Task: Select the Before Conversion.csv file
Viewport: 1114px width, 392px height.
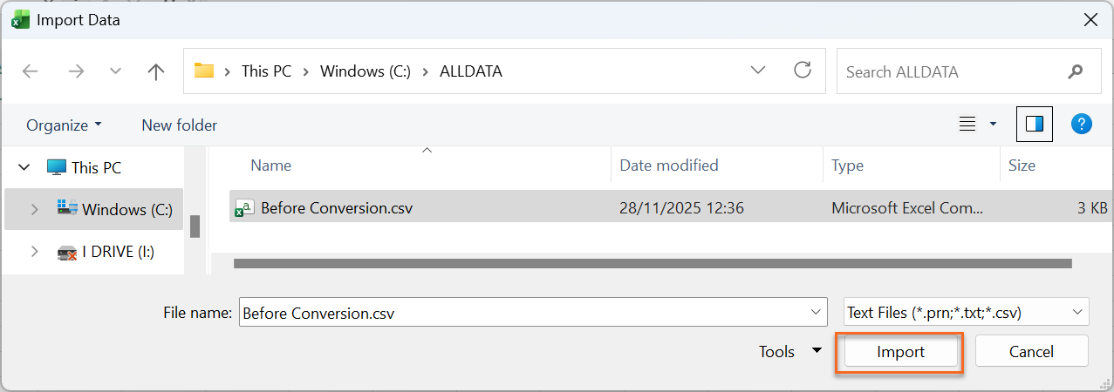Action: (337, 208)
